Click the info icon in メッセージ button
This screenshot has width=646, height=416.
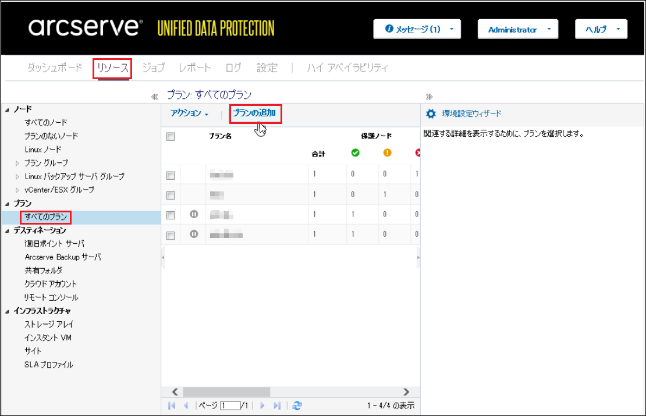coord(389,29)
